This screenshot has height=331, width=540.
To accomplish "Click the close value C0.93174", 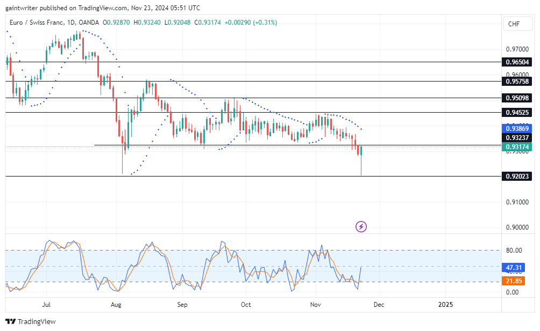I will (x=207, y=23).
